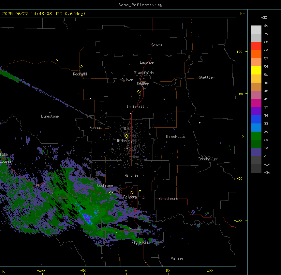281x275 pixels.
Task: Pick the dark orange swatch below red in legend
Action: tap(256, 54)
